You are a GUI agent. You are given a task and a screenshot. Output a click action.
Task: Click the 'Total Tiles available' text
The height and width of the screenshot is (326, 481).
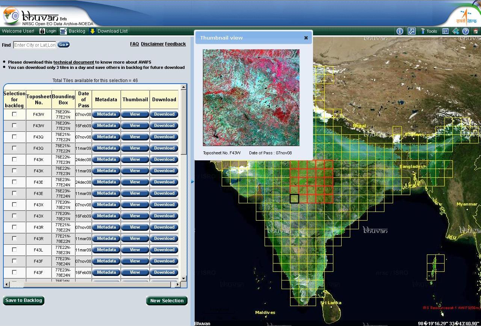[x=95, y=81]
